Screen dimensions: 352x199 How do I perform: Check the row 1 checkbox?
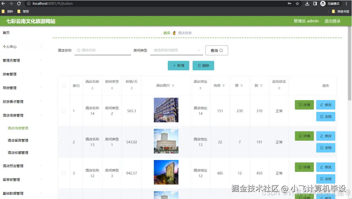pyautogui.click(x=64, y=111)
